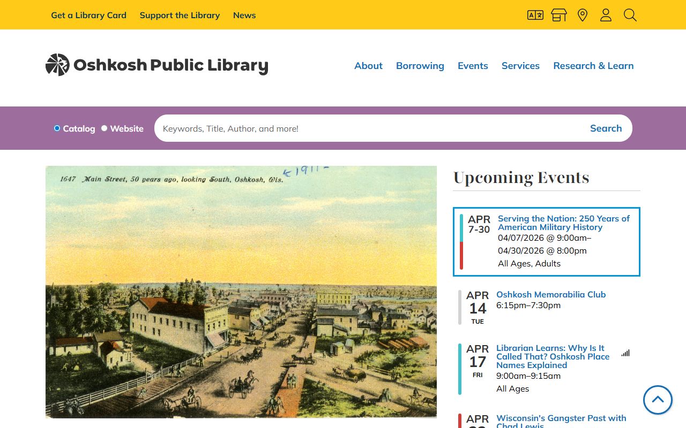
Task: Click the APR 17 FRI date block
Action: click(x=478, y=361)
